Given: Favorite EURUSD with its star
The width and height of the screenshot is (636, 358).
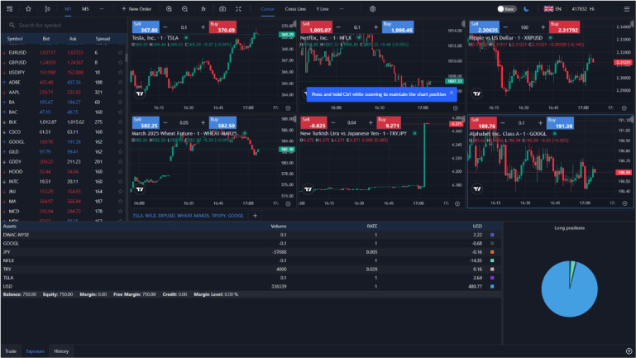Looking at the screenshot, I should pos(120,53).
